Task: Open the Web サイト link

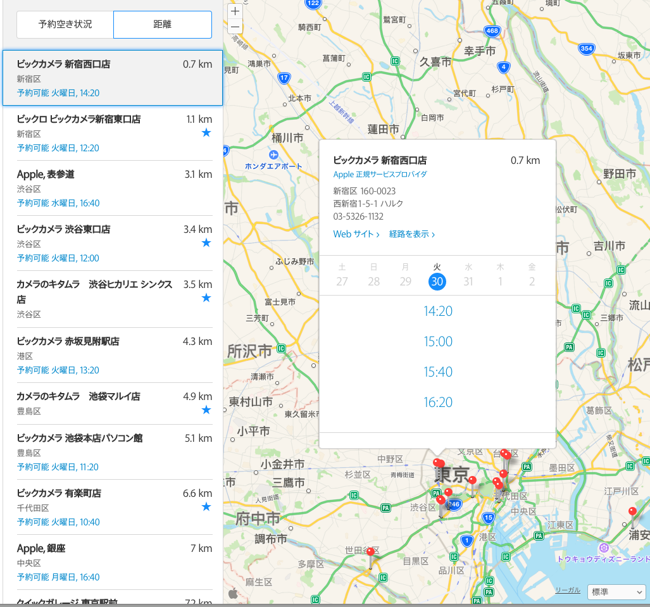Action: 356,234
